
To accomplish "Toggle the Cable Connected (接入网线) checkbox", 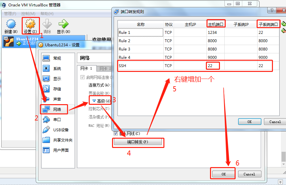I will [x=116, y=134].
